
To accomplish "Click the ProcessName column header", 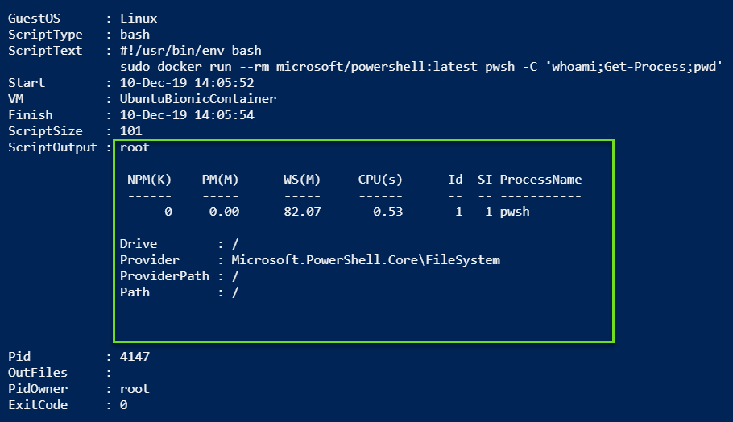I will pyautogui.click(x=540, y=180).
